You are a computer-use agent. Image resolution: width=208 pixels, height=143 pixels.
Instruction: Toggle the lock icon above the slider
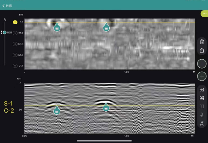(x=5, y=20)
